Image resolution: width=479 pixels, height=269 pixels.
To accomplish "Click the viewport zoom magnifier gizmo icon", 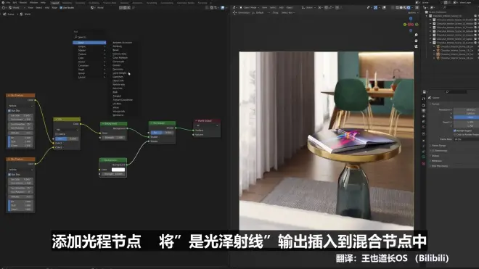I will coord(416,35).
